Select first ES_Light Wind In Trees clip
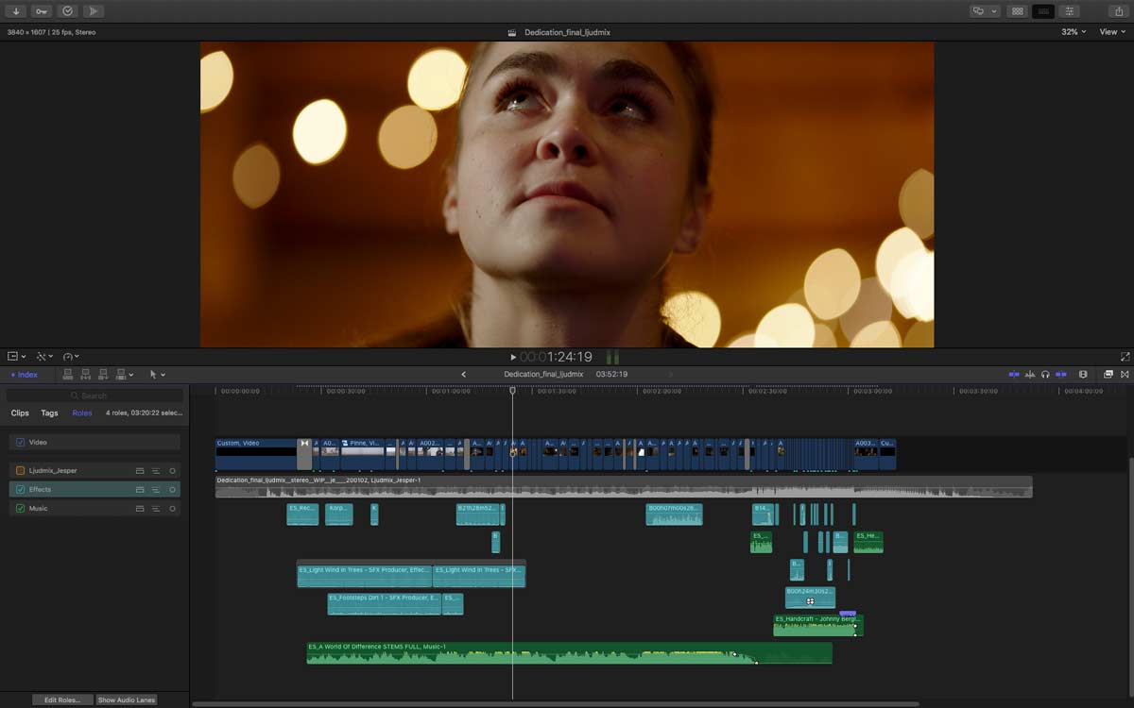Screen dimensions: 1134x708 pos(365,576)
